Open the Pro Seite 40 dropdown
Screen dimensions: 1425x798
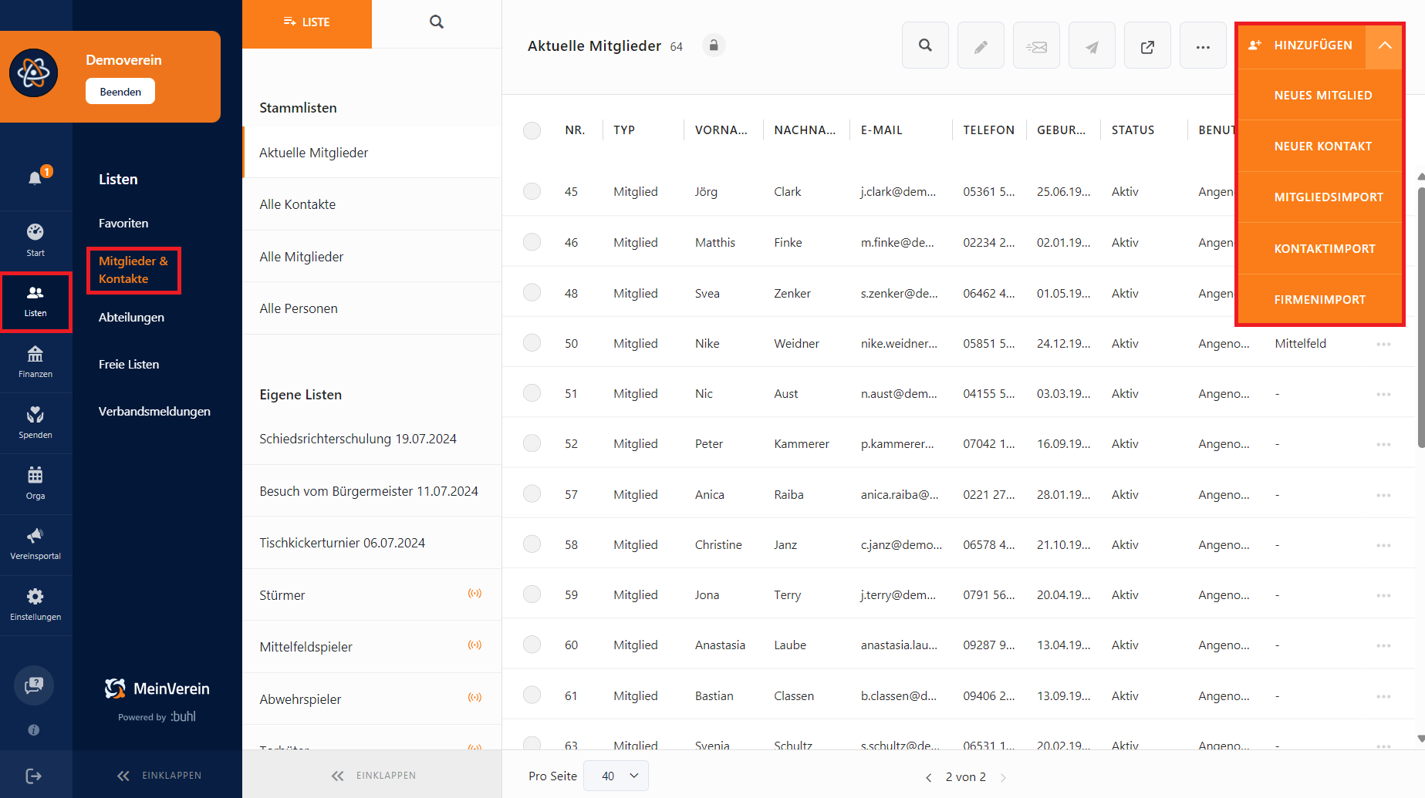(x=616, y=776)
